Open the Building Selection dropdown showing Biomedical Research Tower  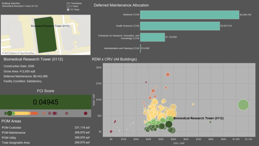coord(20,6)
